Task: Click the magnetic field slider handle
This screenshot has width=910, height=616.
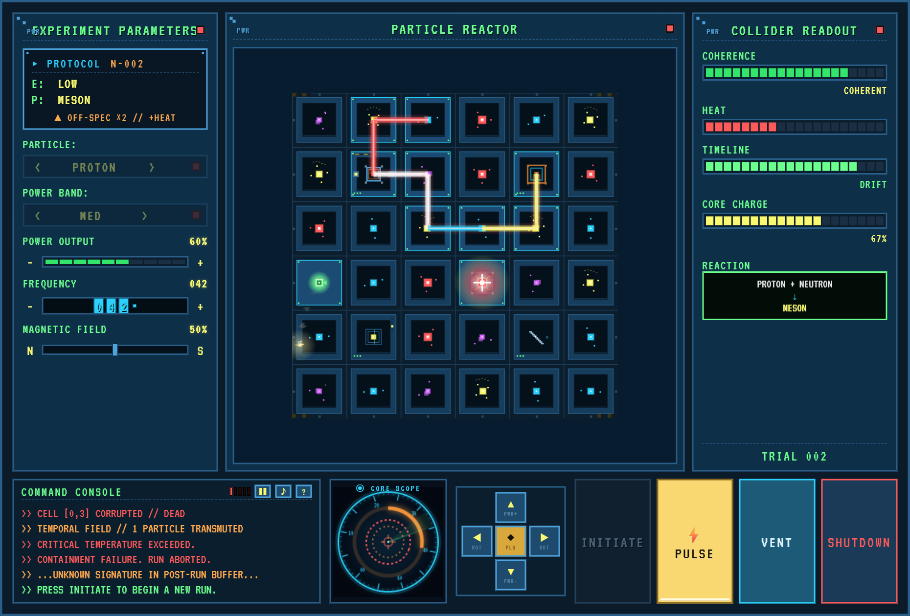Action: (115, 350)
